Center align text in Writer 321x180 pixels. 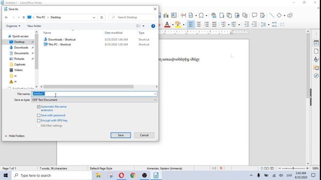point(199,24)
